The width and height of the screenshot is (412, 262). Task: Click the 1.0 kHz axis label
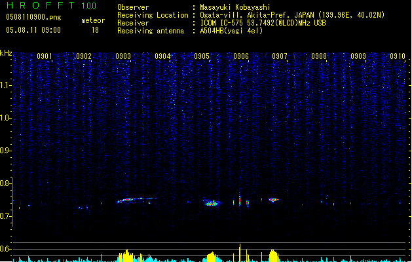click(6, 118)
